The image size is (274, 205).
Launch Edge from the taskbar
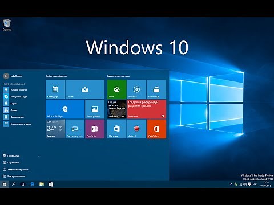tap(33, 184)
